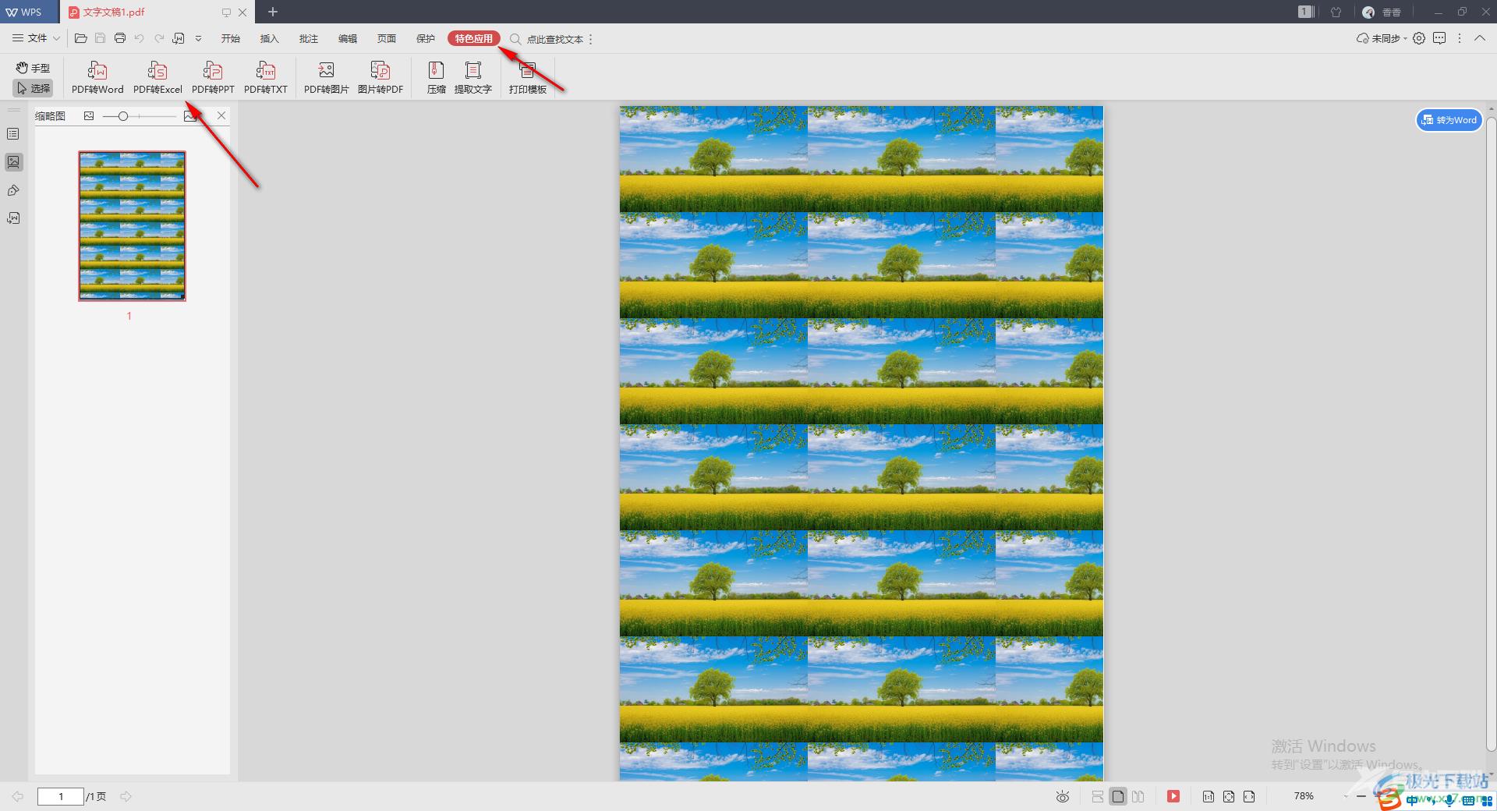This screenshot has width=1497, height=811.
Task: Click the print icon in quick toolbar
Action: (119, 38)
